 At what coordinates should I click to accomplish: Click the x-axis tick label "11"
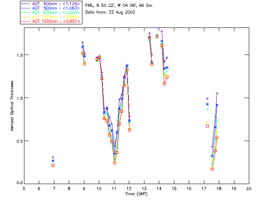[114, 188]
